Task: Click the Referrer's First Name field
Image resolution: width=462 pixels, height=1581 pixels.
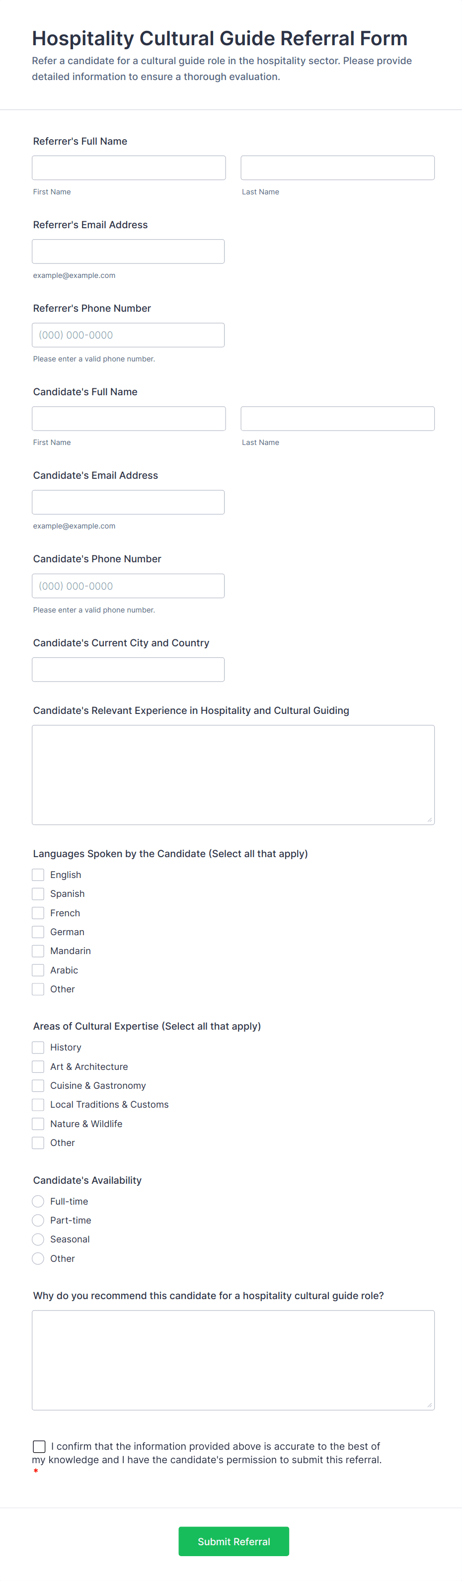Action: point(129,168)
